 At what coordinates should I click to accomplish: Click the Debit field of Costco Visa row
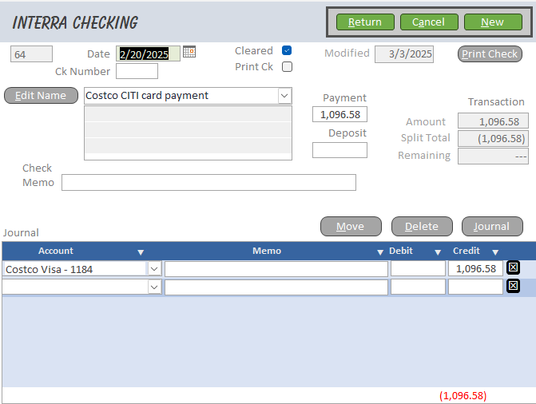tap(418, 268)
